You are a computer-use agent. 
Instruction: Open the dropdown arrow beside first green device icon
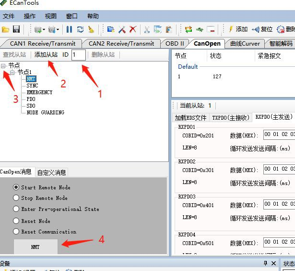click(x=45, y=30)
